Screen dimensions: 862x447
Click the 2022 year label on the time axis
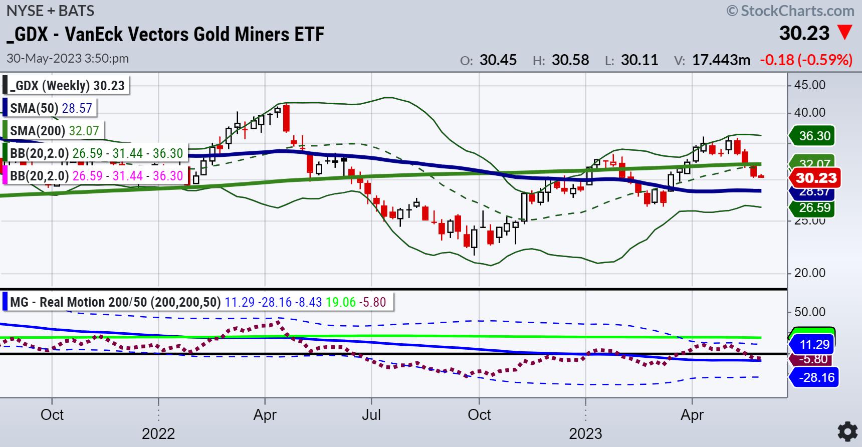(158, 433)
